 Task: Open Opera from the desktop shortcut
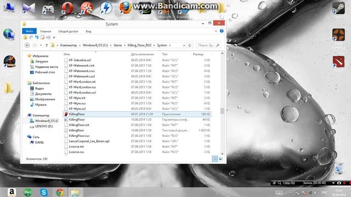(67, 8)
